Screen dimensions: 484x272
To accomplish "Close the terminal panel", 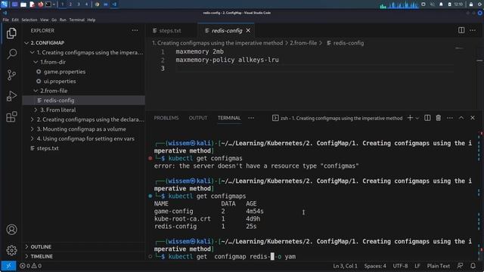I will [x=472, y=118].
